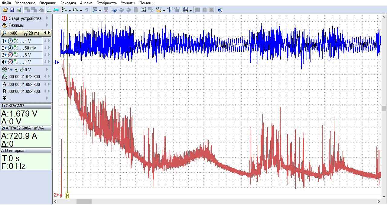Expand Старт устройства submenu arrow

click(47, 18)
